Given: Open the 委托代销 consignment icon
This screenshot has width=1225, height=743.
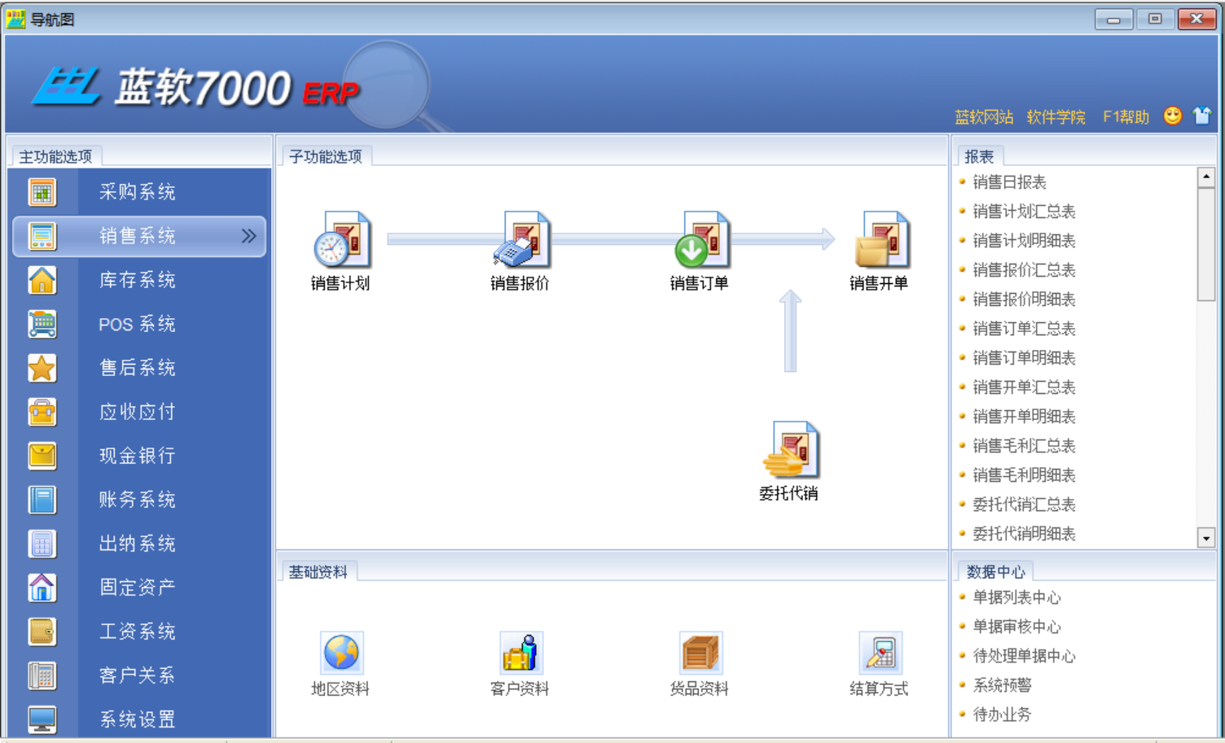Looking at the screenshot, I should [790, 450].
